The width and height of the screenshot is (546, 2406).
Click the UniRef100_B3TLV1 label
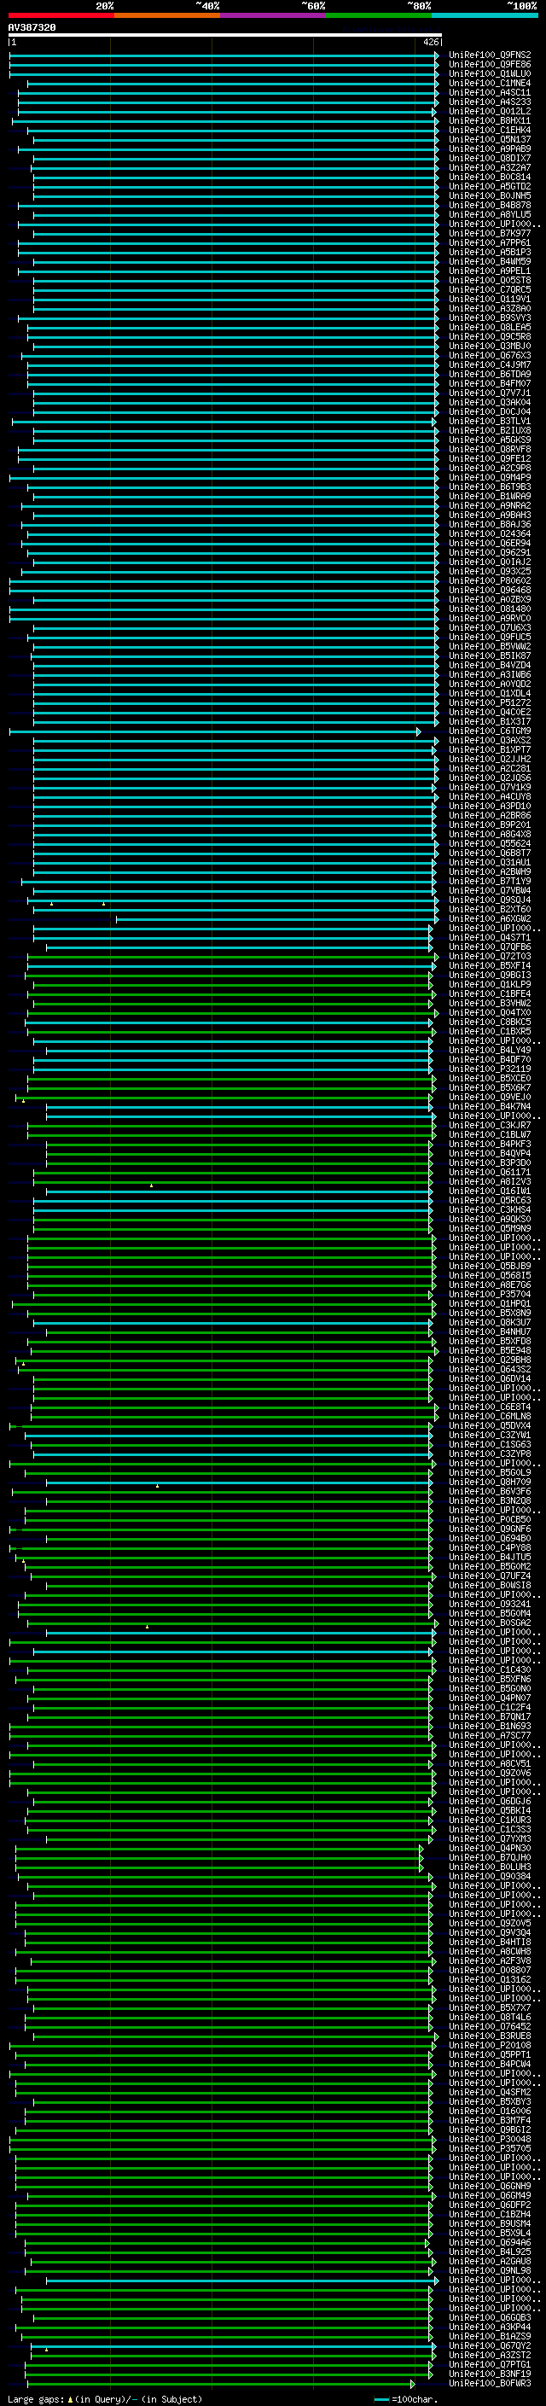(490, 422)
